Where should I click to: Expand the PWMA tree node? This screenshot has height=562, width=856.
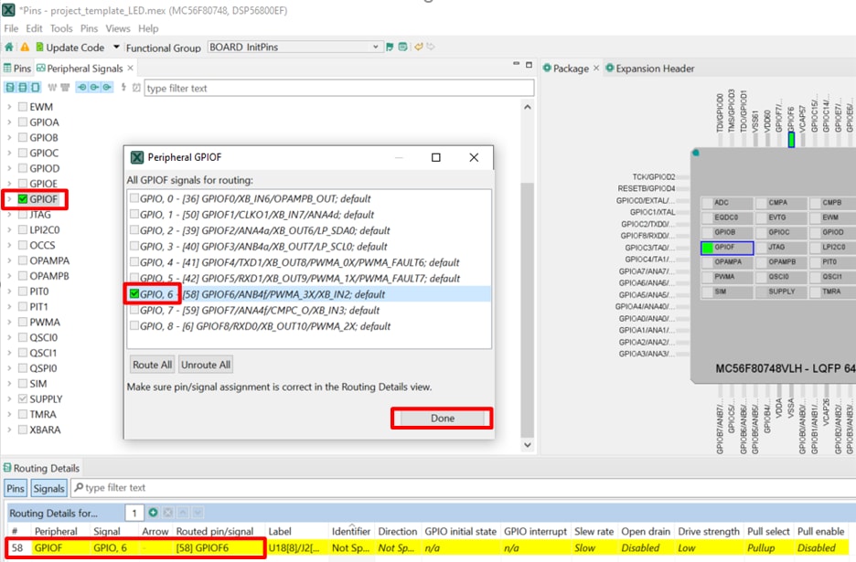[x=9, y=323]
